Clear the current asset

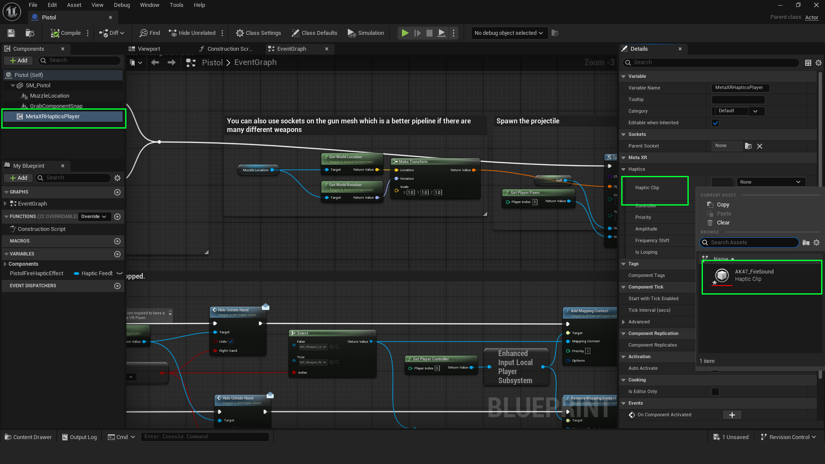(723, 223)
